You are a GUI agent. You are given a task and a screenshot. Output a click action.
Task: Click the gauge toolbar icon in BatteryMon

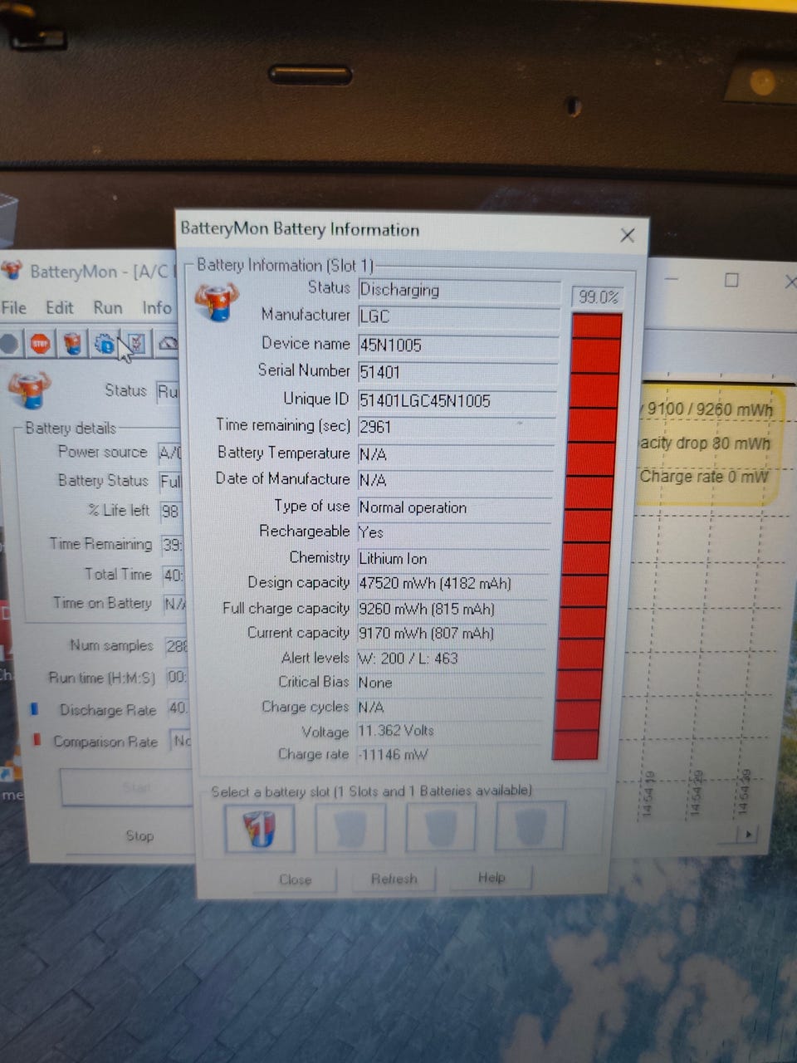tap(168, 343)
